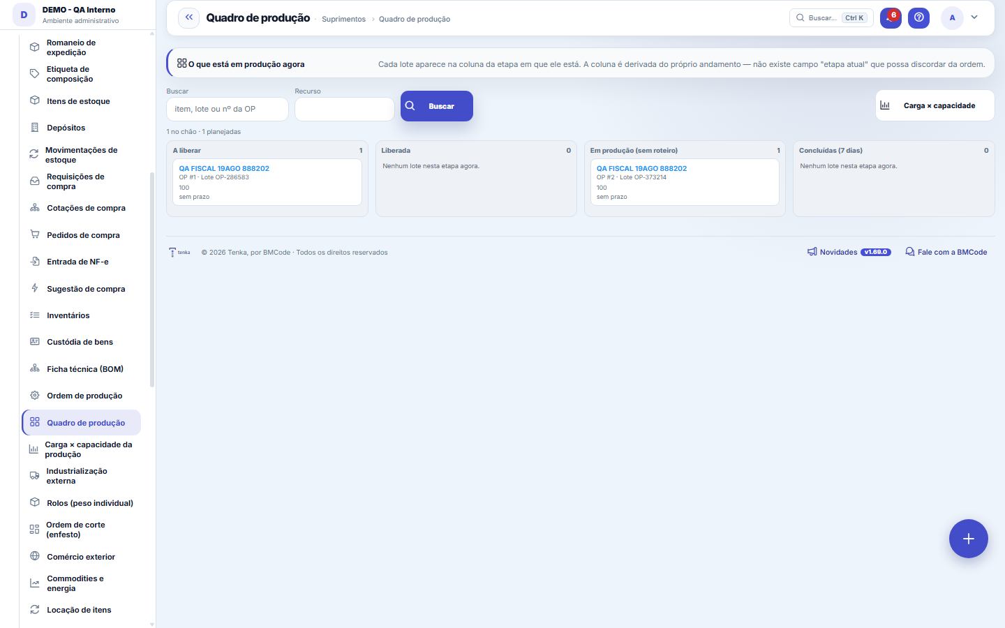Open Locação de itens menu
The image size is (1005, 628).
(81, 610)
